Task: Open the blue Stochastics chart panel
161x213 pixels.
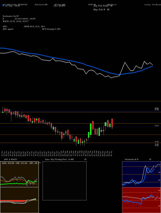Action: pyautogui.click(x=141, y=174)
